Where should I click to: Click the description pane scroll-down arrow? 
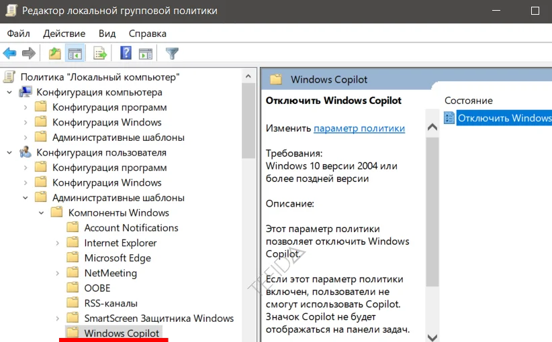pyautogui.click(x=432, y=337)
